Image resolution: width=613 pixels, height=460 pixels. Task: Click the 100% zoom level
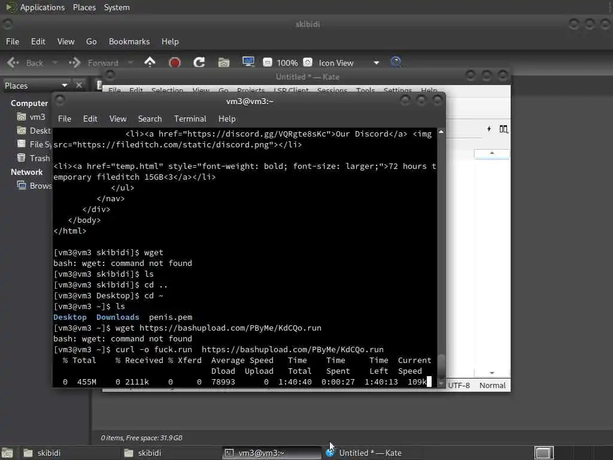click(287, 63)
